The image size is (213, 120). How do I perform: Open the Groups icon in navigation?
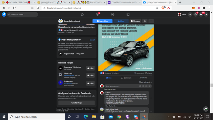(x=112, y=14)
